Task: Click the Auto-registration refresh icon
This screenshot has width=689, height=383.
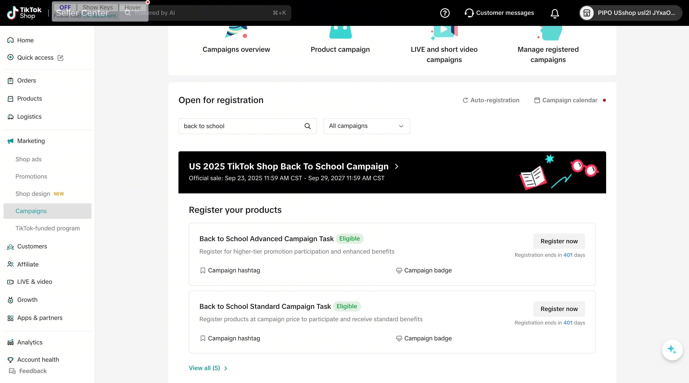Action: point(465,100)
